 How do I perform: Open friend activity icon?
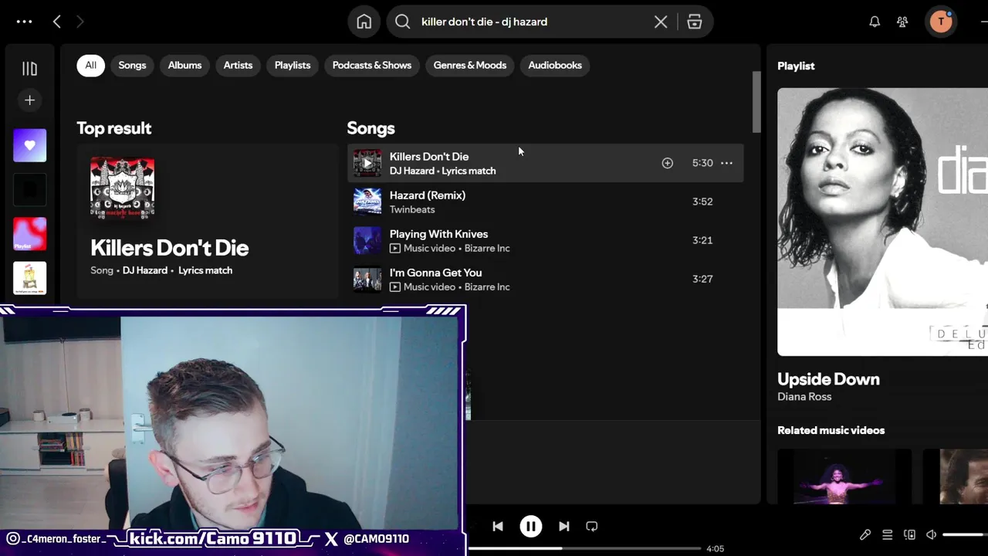(902, 22)
